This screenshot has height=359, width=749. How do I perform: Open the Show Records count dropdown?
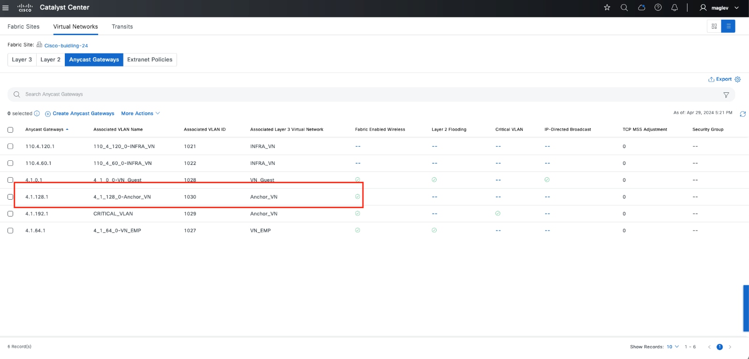[672, 347]
